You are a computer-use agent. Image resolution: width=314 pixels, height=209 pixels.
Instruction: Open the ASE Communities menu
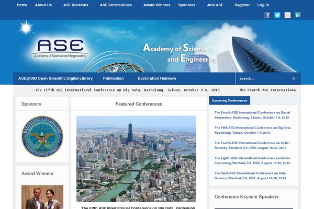[x=116, y=5]
